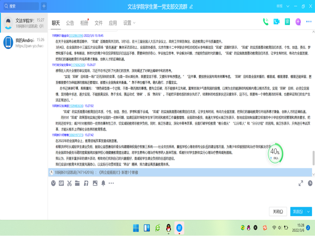
Task: Open the group class (课) feature
Action: [287, 22]
